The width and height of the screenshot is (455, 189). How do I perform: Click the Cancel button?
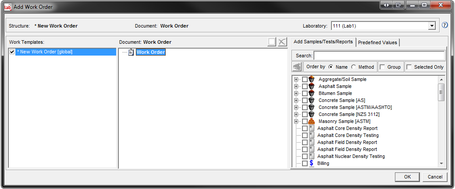[x=435, y=177]
